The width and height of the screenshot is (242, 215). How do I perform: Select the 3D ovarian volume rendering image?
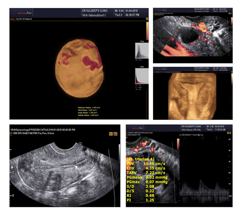pyautogui.click(x=79, y=68)
